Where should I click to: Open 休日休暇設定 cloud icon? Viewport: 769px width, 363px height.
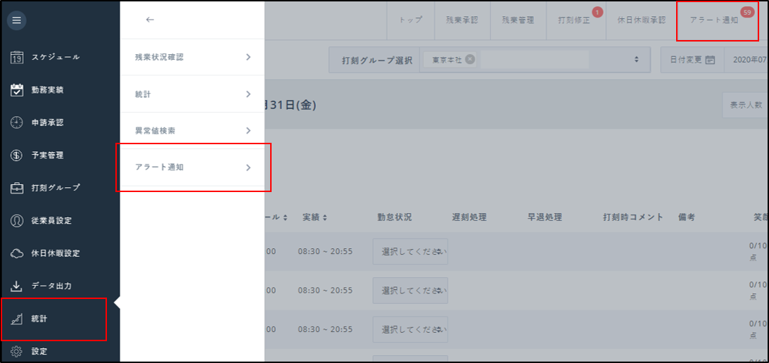tap(18, 253)
